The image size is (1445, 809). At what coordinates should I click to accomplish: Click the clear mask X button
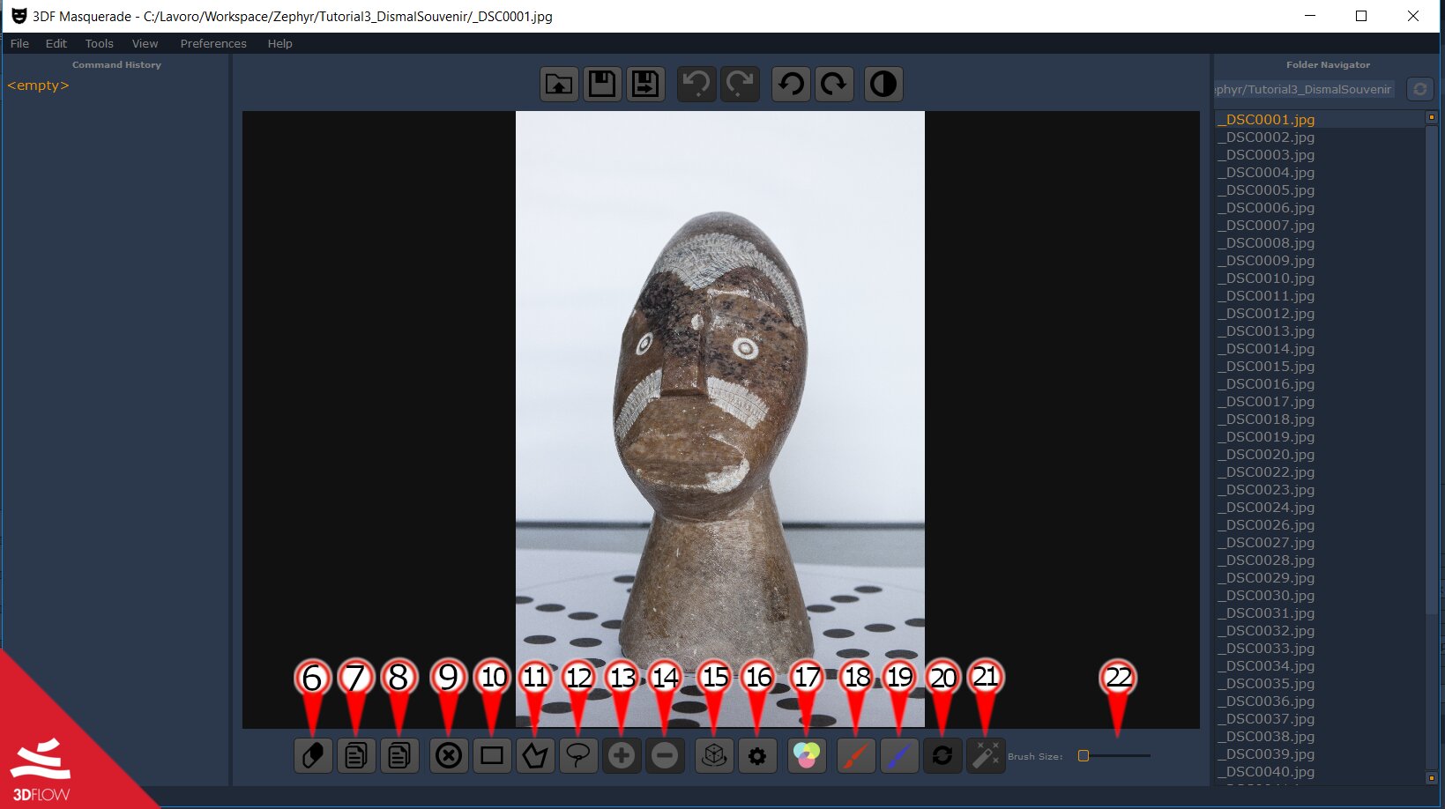click(449, 755)
